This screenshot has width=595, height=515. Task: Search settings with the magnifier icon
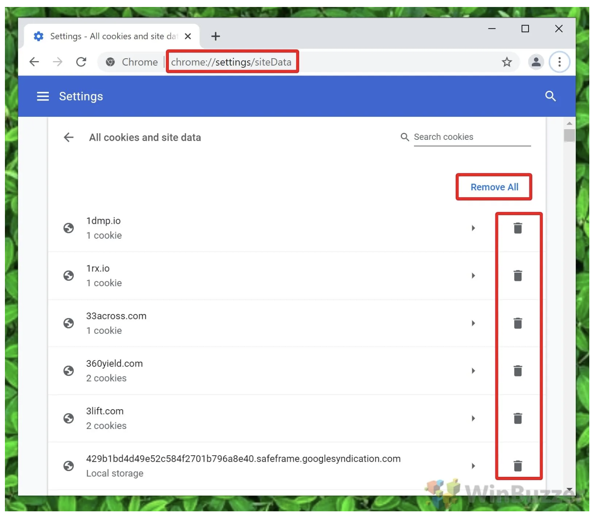coord(550,96)
